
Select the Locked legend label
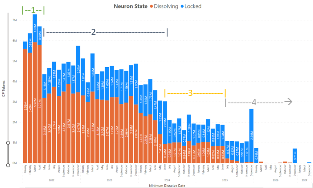[193, 6]
